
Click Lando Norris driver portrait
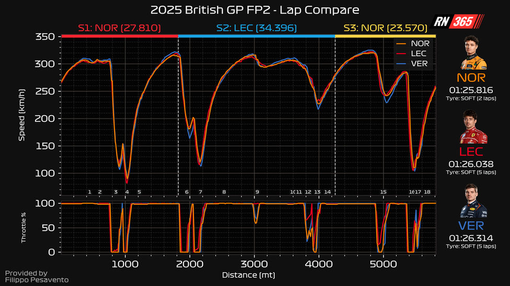(x=473, y=54)
